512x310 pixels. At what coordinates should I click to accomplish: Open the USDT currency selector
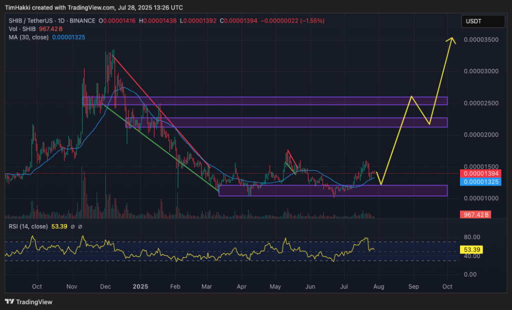coord(482,21)
